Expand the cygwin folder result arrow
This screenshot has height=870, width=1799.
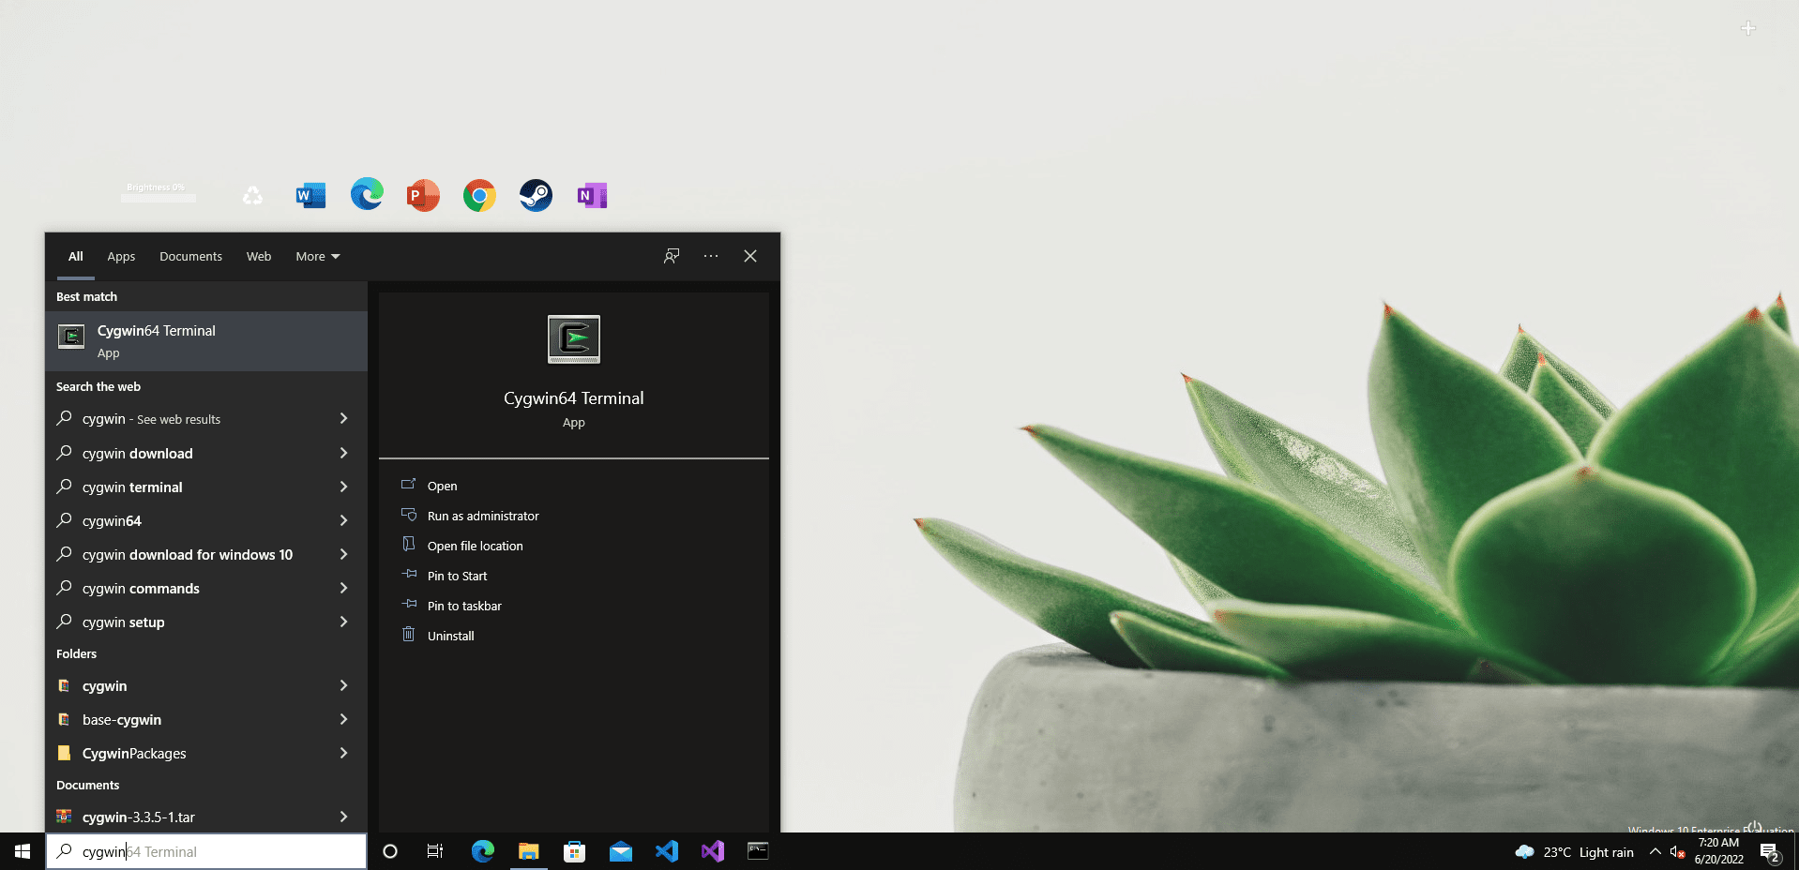(x=343, y=685)
